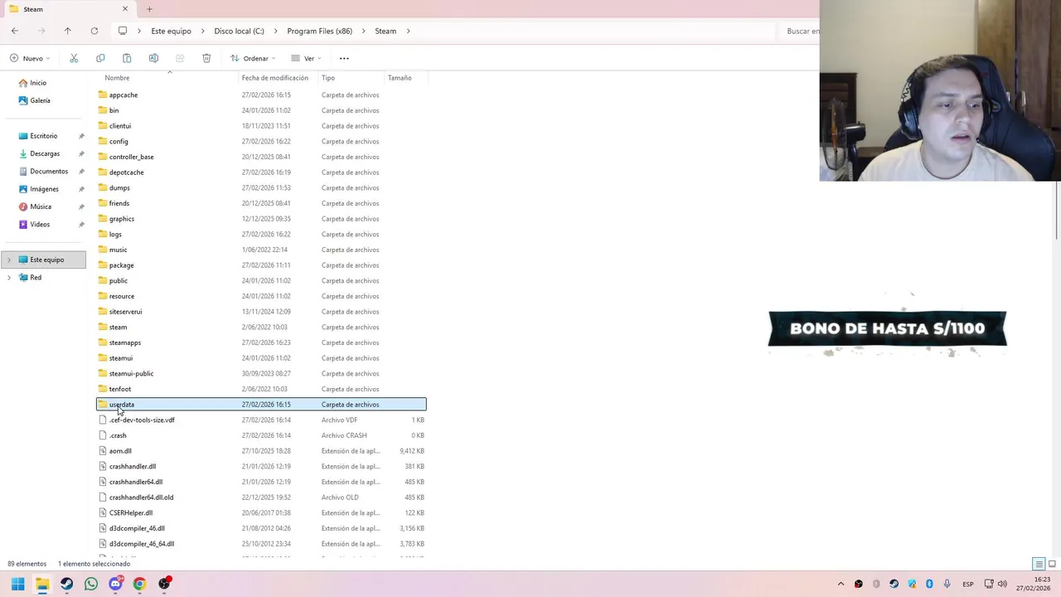The width and height of the screenshot is (1061, 597).
Task: Expand chevron after Program Files (x86) breadcrumb
Action: [364, 31]
